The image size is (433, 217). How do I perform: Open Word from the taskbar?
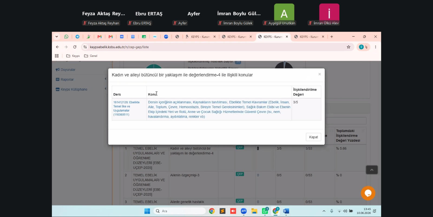click(286, 211)
